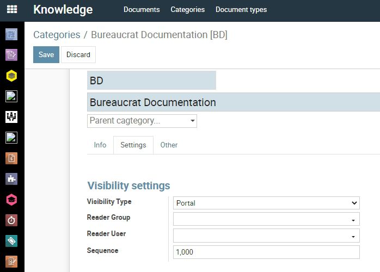Click into the Sequence field
The width and height of the screenshot is (380, 272).
click(266, 252)
